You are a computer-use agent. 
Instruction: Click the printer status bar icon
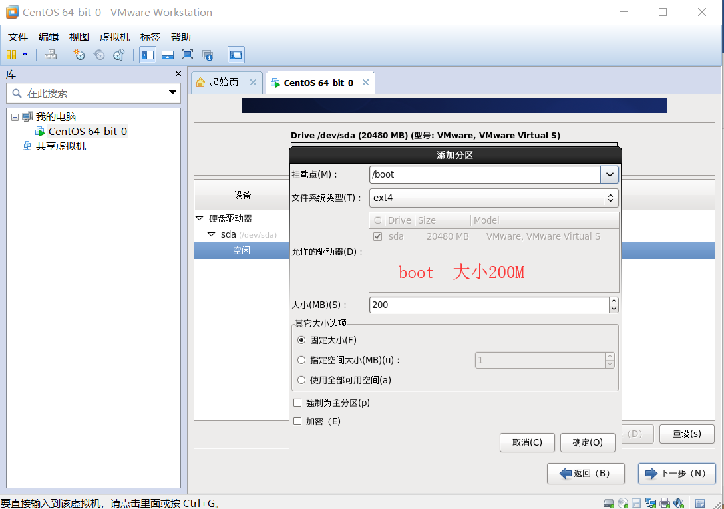coord(665,503)
